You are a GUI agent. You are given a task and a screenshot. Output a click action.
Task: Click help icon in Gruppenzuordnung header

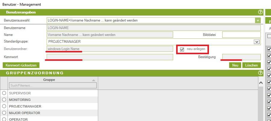[260, 73]
